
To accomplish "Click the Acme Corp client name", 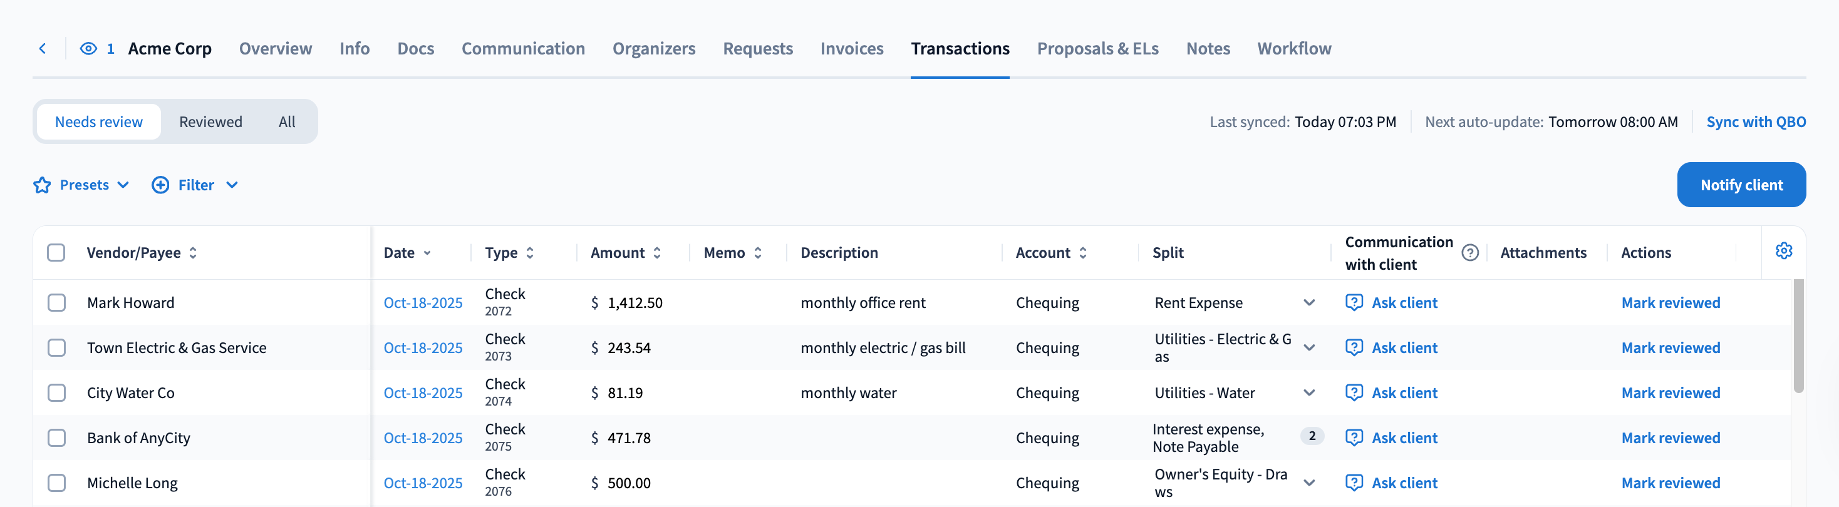I will pyautogui.click(x=170, y=48).
